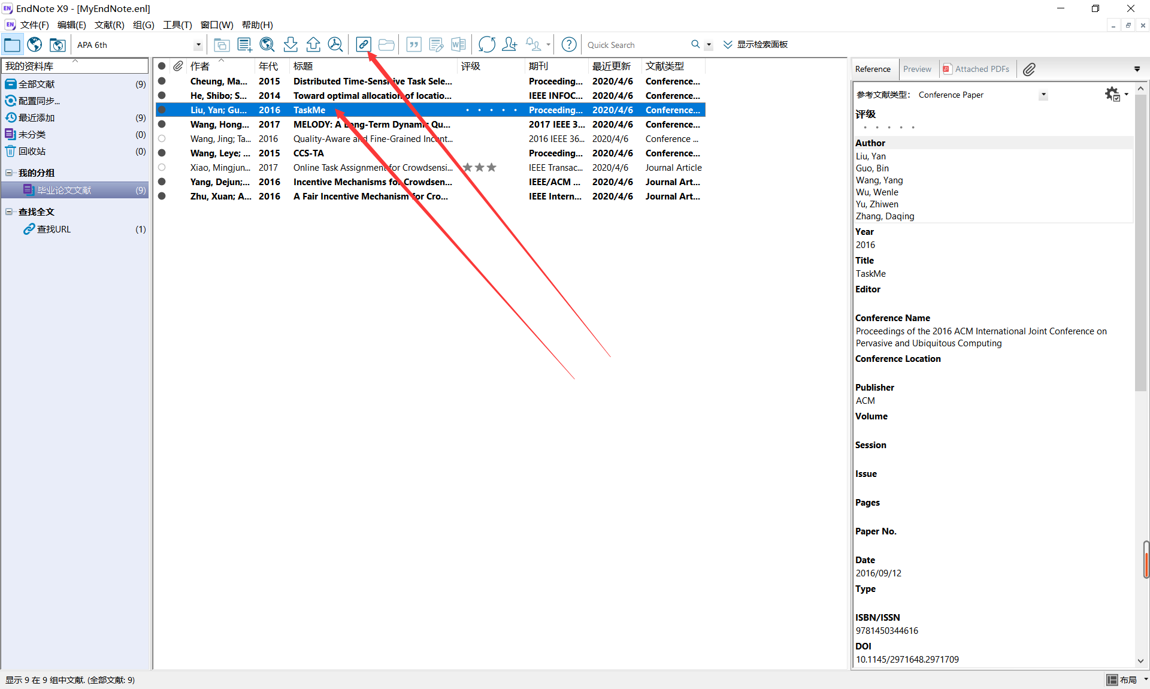This screenshot has width=1150, height=689.
Task: Toggle read status of Wang, Leye CCS-TA row
Action: tap(162, 153)
